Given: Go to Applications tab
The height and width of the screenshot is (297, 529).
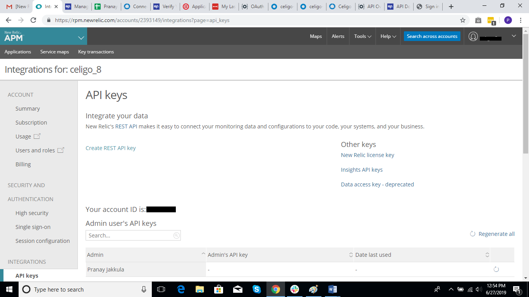Looking at the screenshot, I should click(x=18, y=52).
